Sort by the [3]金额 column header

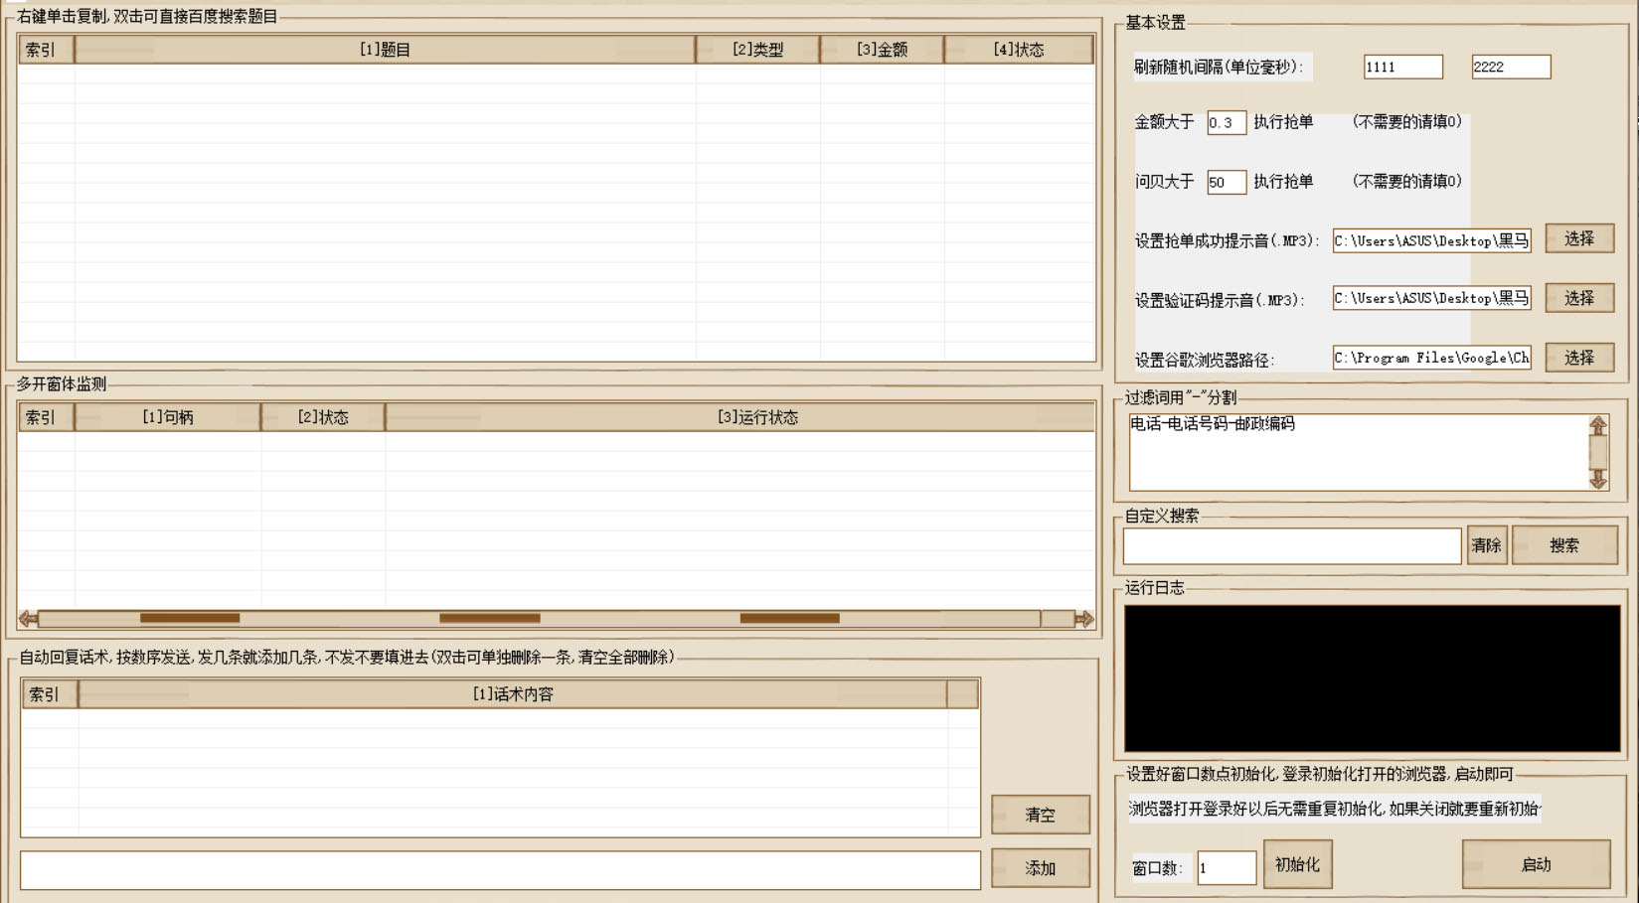click(x=882, y=50)
